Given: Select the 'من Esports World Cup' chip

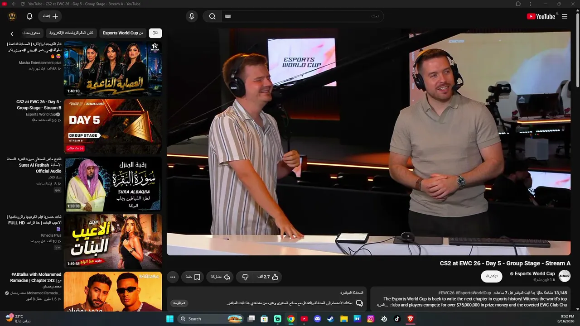Looking at the screenshot, I should click(x=123, y=33).
